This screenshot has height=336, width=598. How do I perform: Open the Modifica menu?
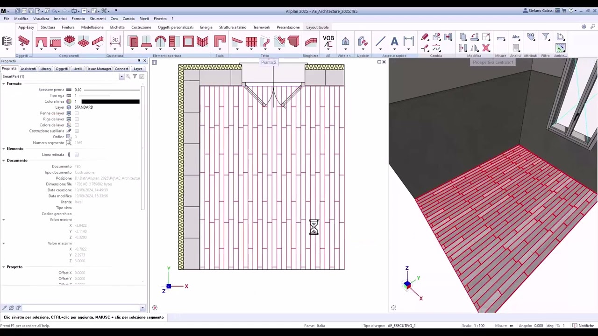pyautogui.click(x=21, y=19)
